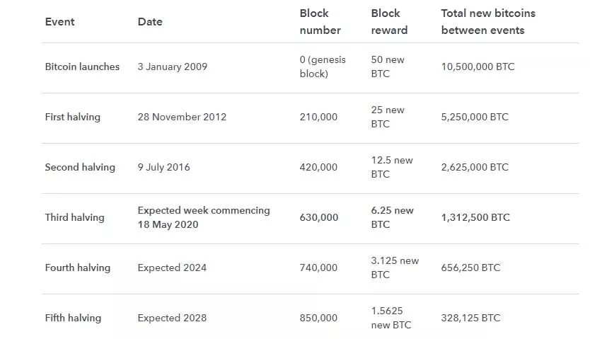Click the 12.5 new BTC reward cell
The image size is (590, 339).
(x=391, y=167)
